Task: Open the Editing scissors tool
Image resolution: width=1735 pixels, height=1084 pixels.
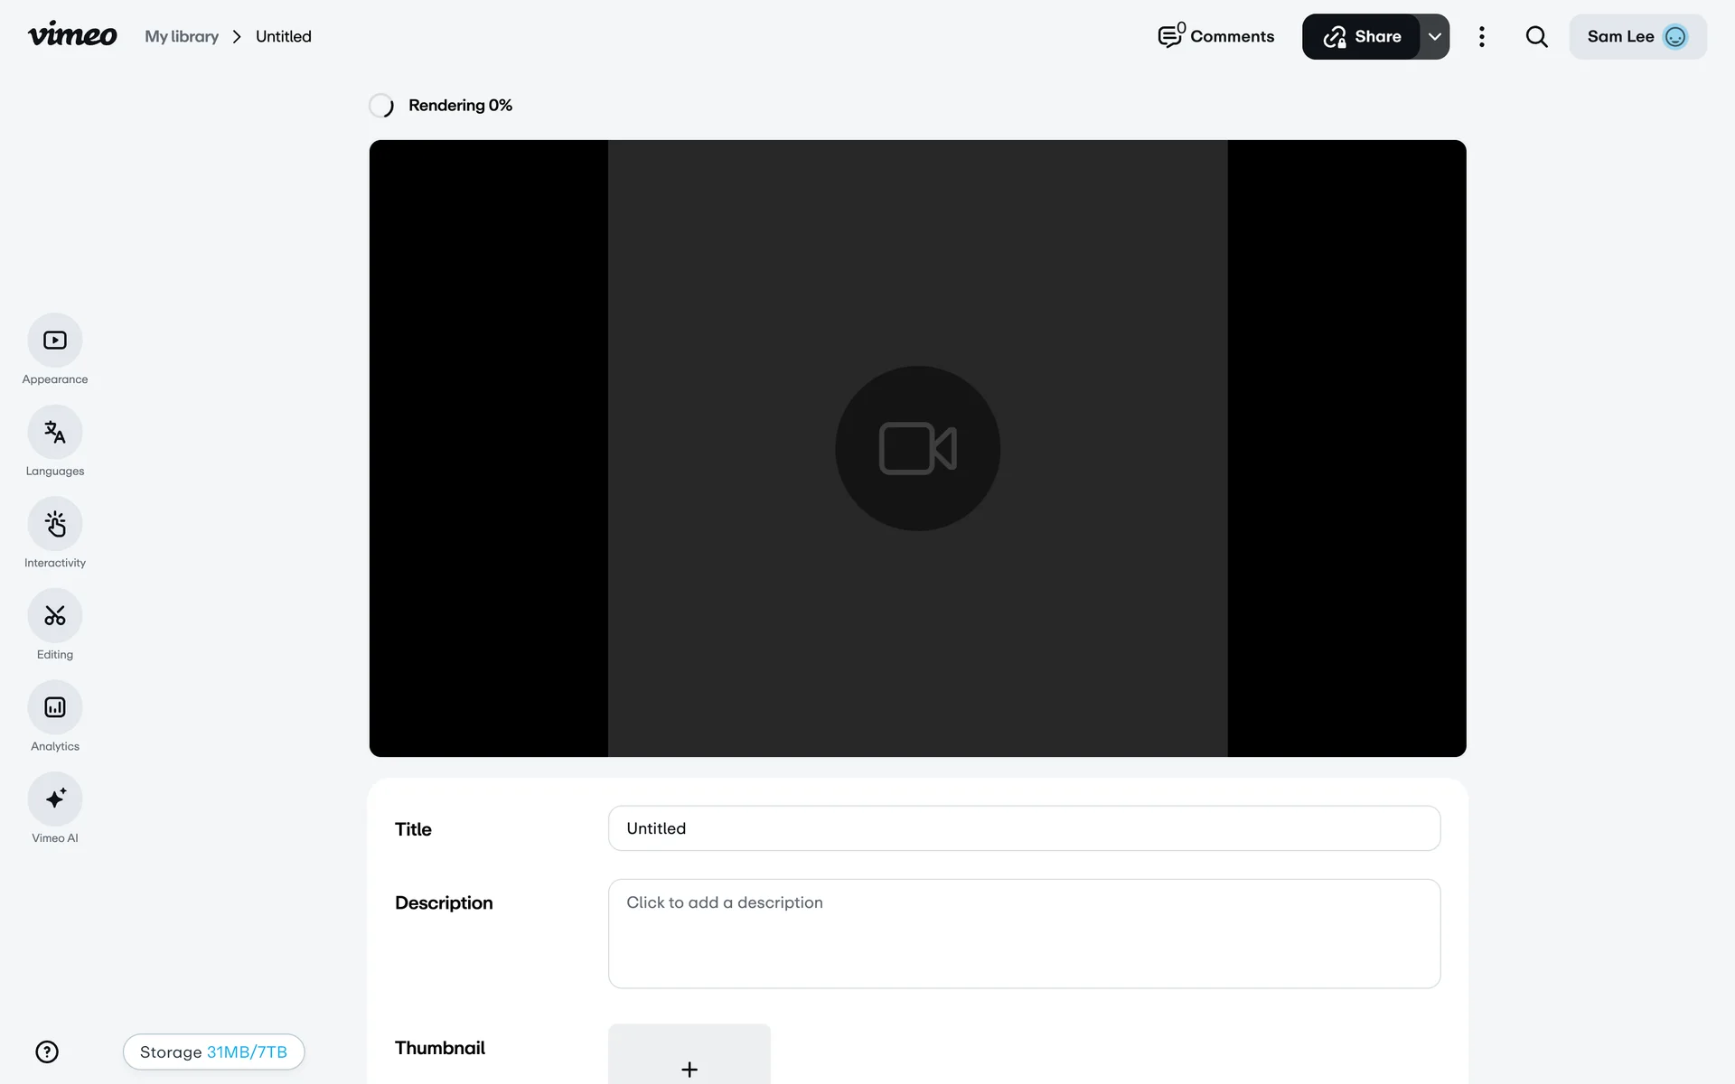Action: pyautogui.click(x=55, y=616)
